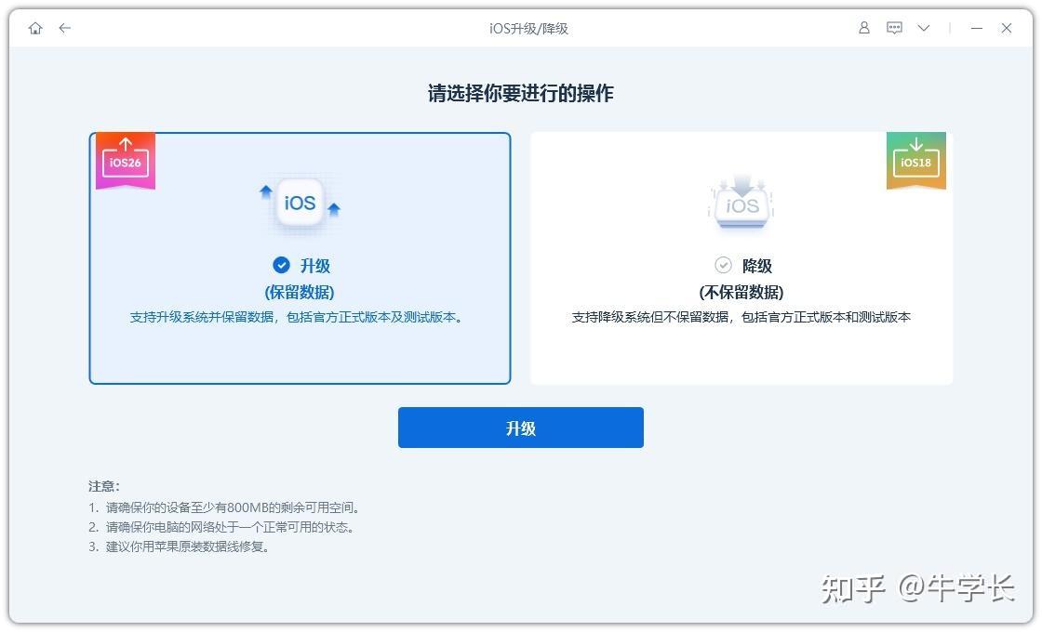1042x632 pixels.
Task: Open the upgrade mode selection card
Action: (300, 257)
